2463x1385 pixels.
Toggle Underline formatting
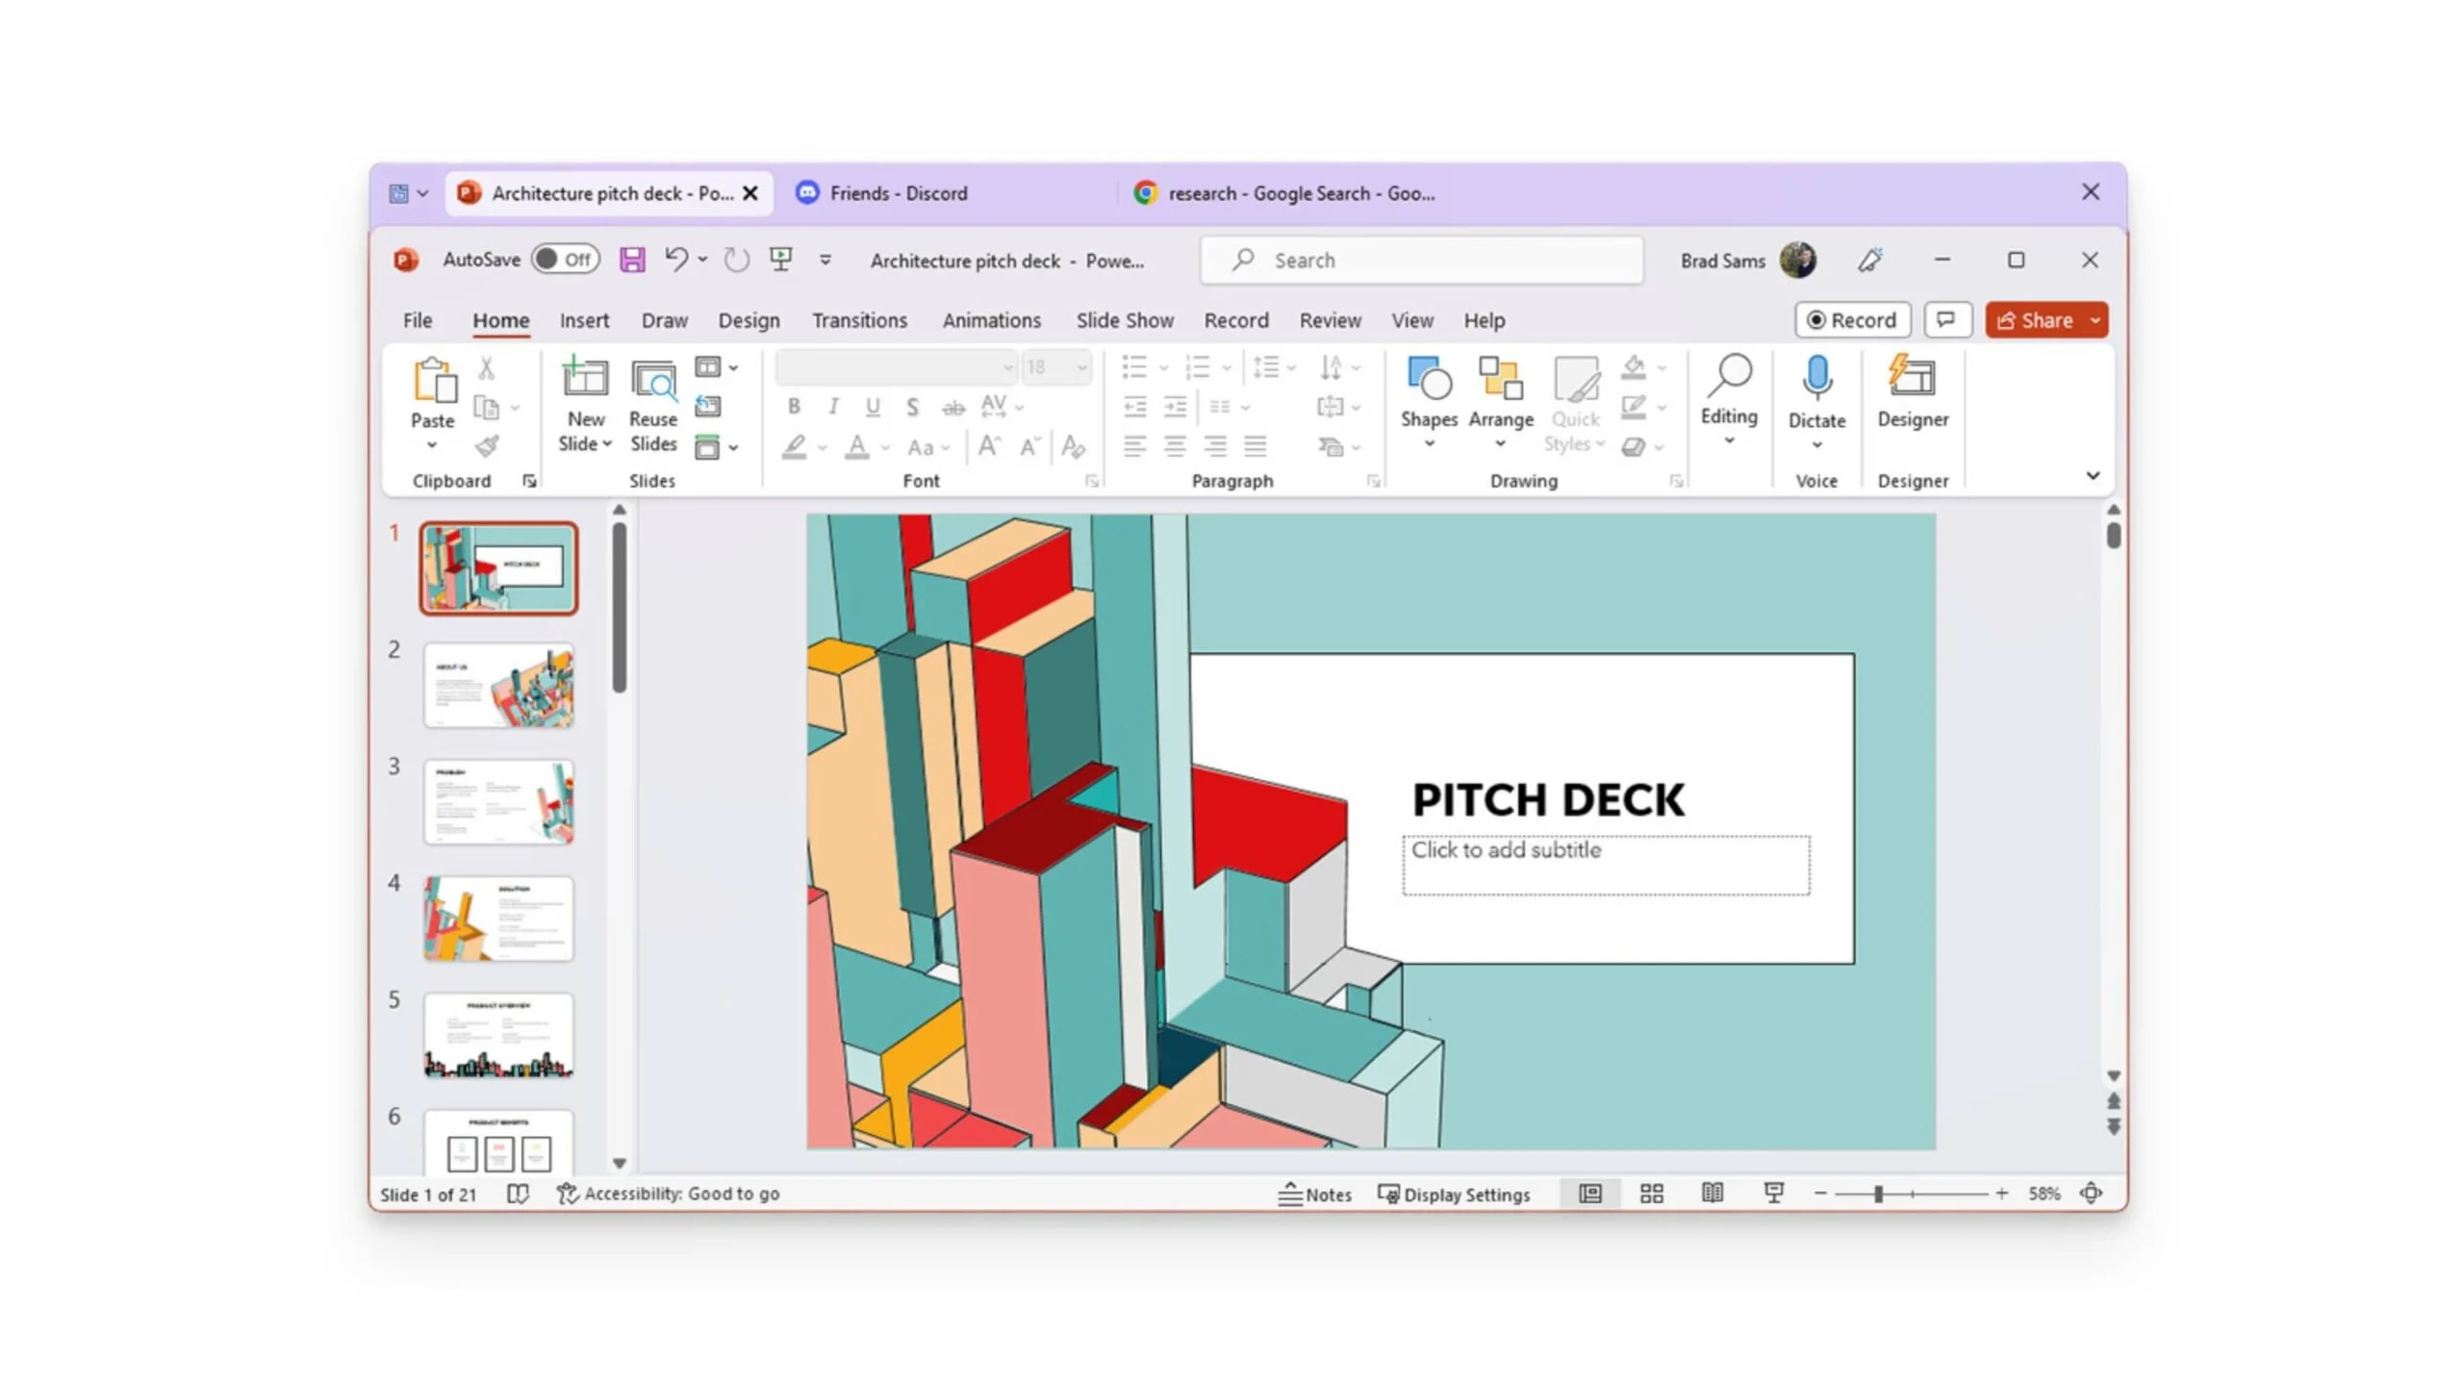(x=873, y=408)
